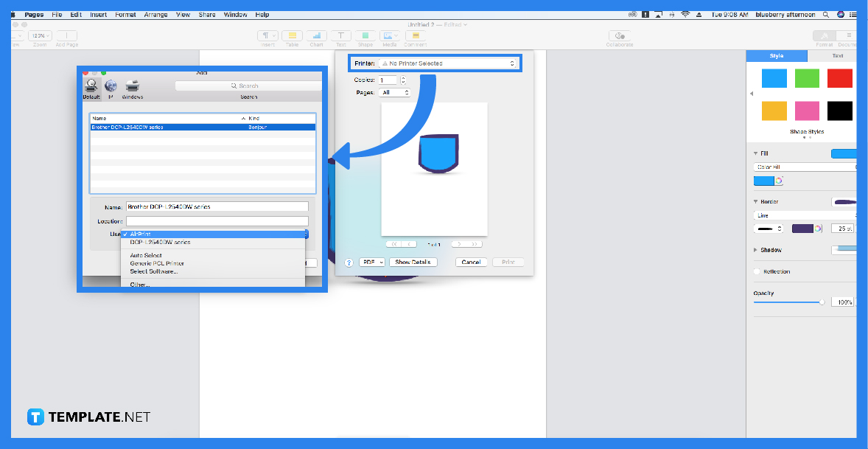The image size is (868, 449).
Task: Open the Share menu
Action: coord(207,15)
